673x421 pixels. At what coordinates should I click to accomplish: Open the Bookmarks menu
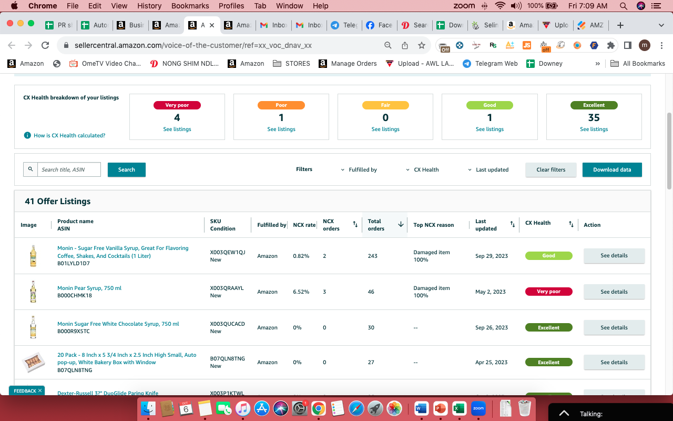pos(190,6)
